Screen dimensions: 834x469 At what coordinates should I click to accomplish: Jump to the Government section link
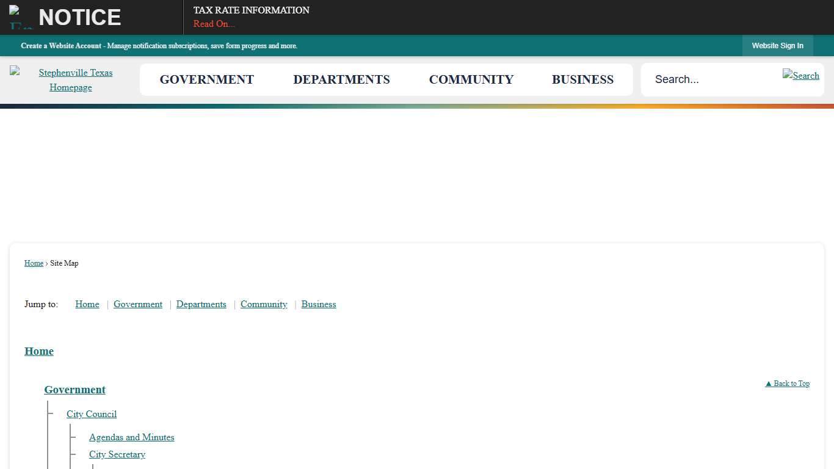pos(138,304)
